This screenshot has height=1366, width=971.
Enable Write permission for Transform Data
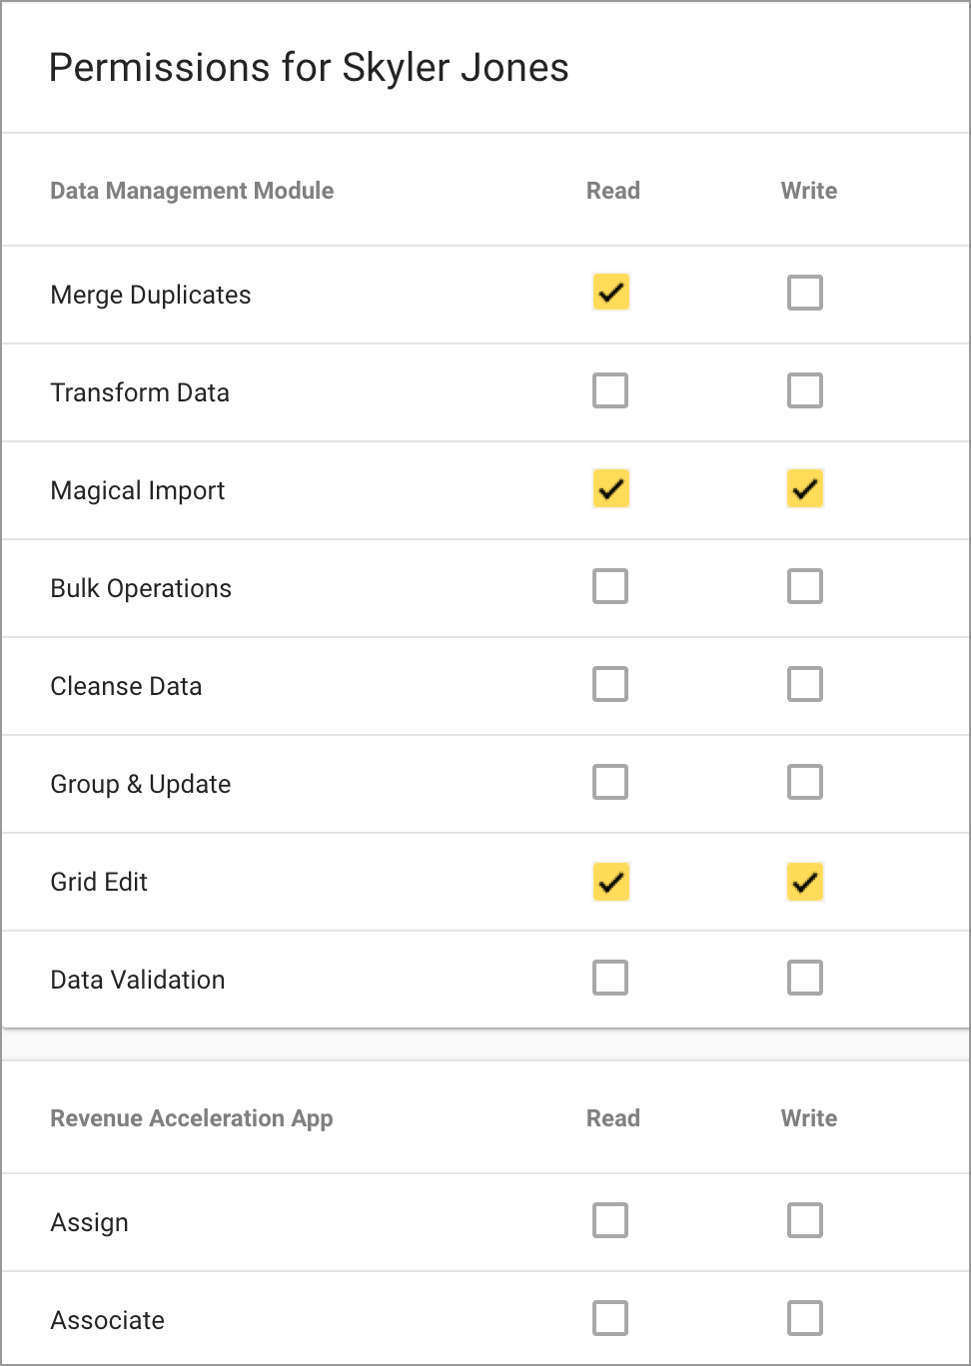[x=805, y=390]
